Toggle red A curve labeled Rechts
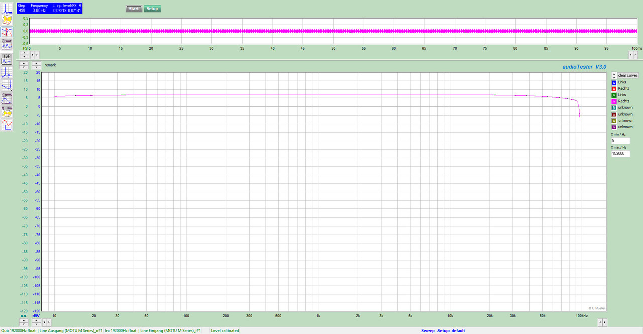This screenshot has height=334, width=643. tap(614, 89)
